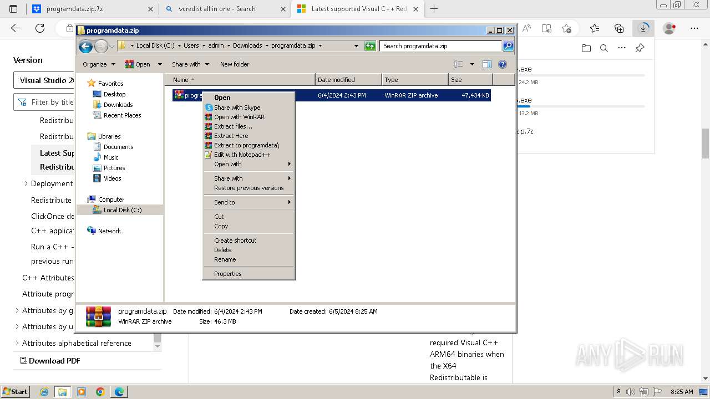
Task: Sort by the Size column header
Action: tap(470, 80)
